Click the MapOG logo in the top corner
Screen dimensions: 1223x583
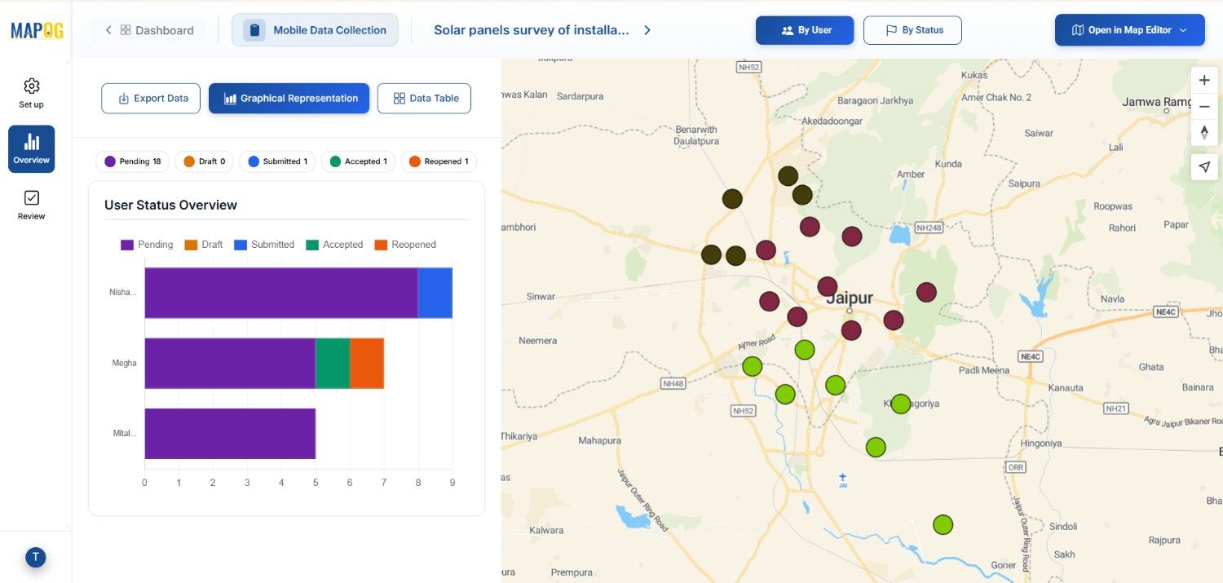click(x=36, y=29)
